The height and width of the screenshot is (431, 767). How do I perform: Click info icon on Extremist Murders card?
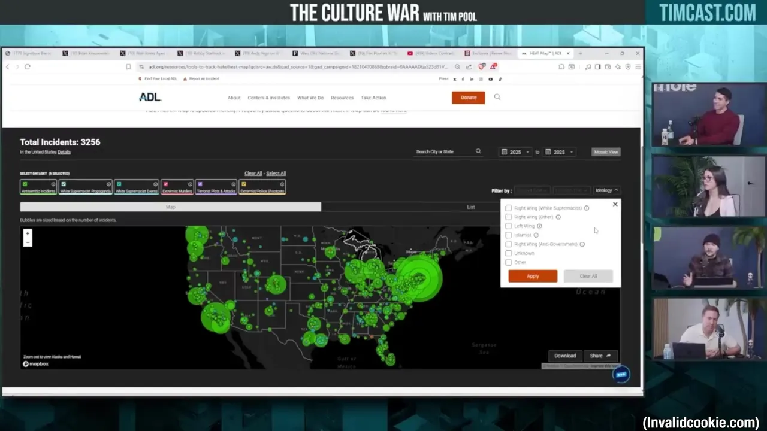click(190, 184)
